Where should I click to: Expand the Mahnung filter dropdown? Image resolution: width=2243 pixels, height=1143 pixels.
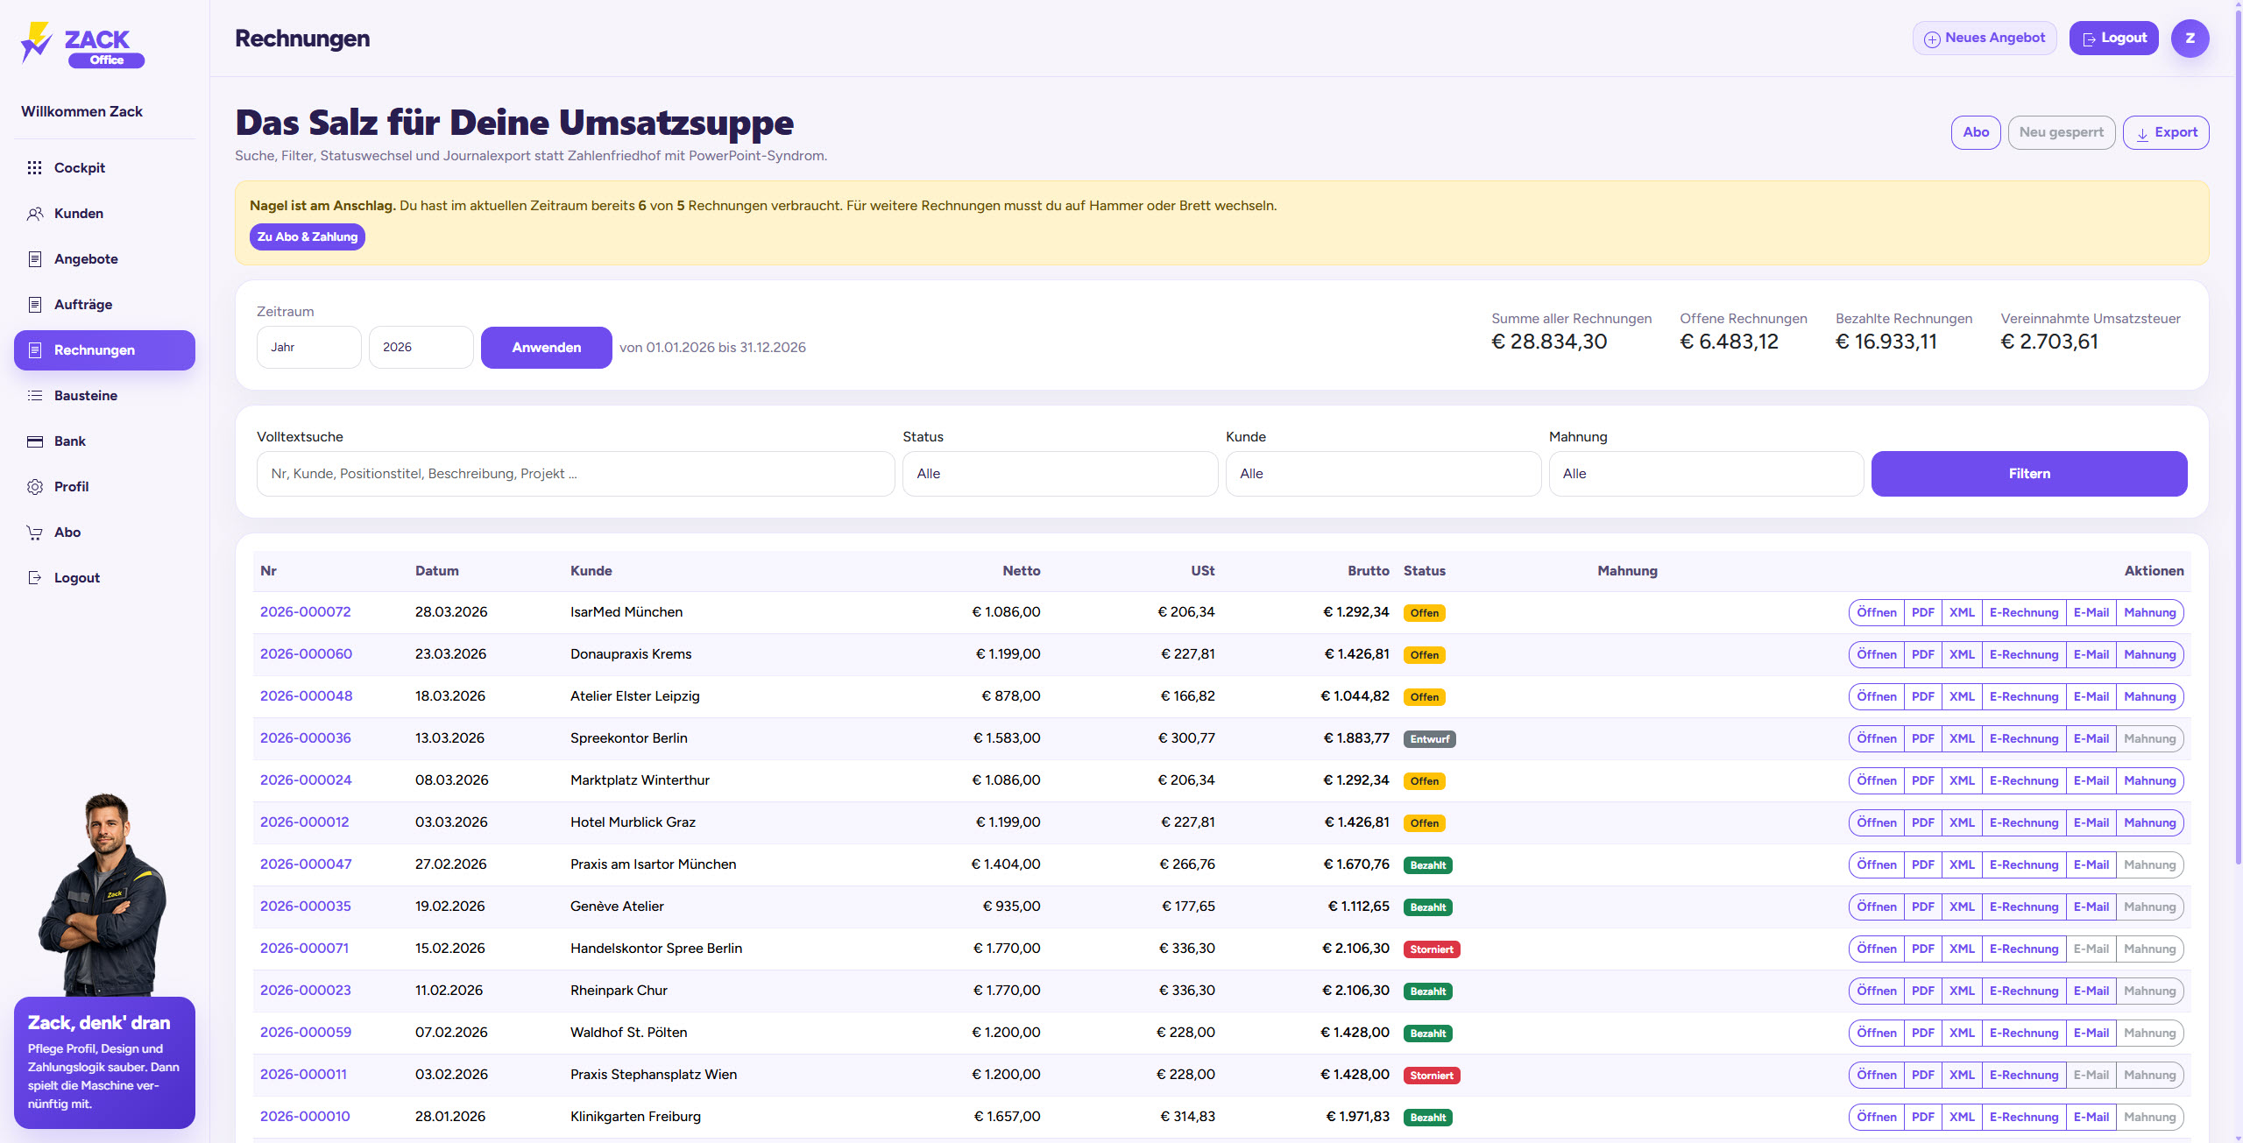click(x=1705, y=473)
